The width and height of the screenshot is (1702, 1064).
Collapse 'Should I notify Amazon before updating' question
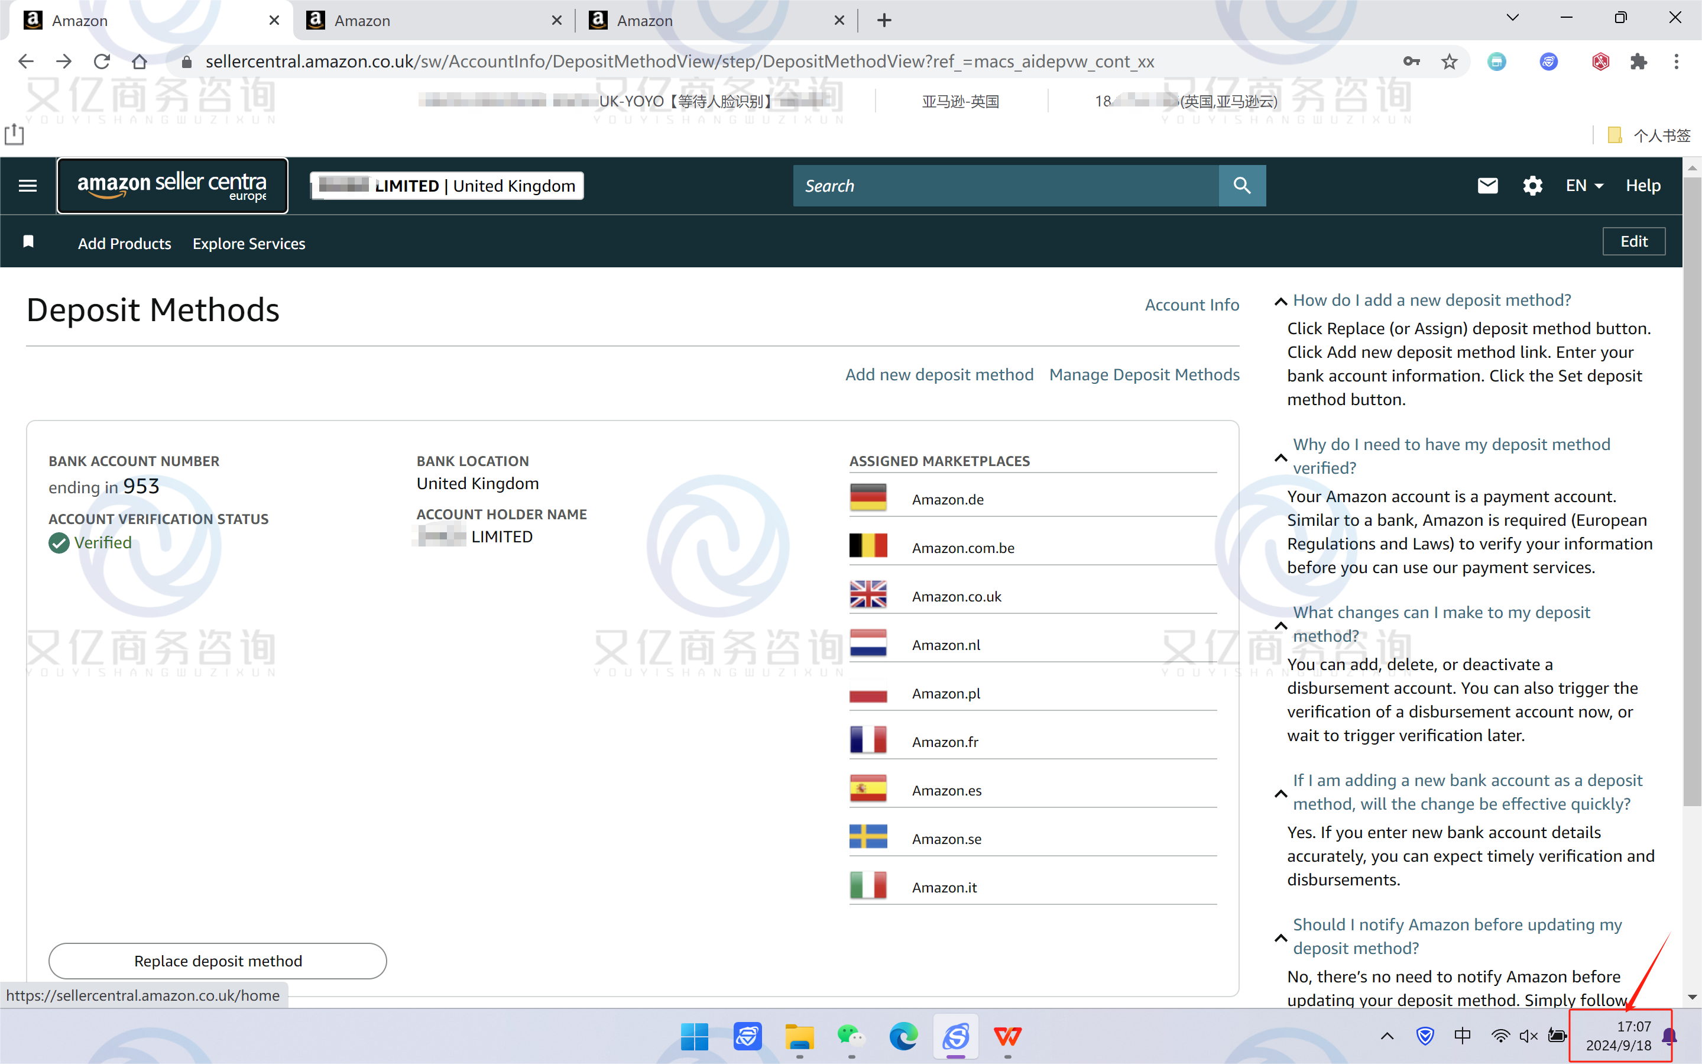pyautogui.click(x=1280, y=937)
